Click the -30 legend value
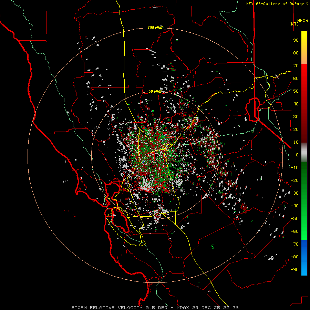This screenshot has width=310, height=310. coord(294,193)
